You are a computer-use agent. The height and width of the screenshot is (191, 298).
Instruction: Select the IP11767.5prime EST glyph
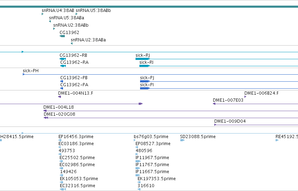point(138,168)
